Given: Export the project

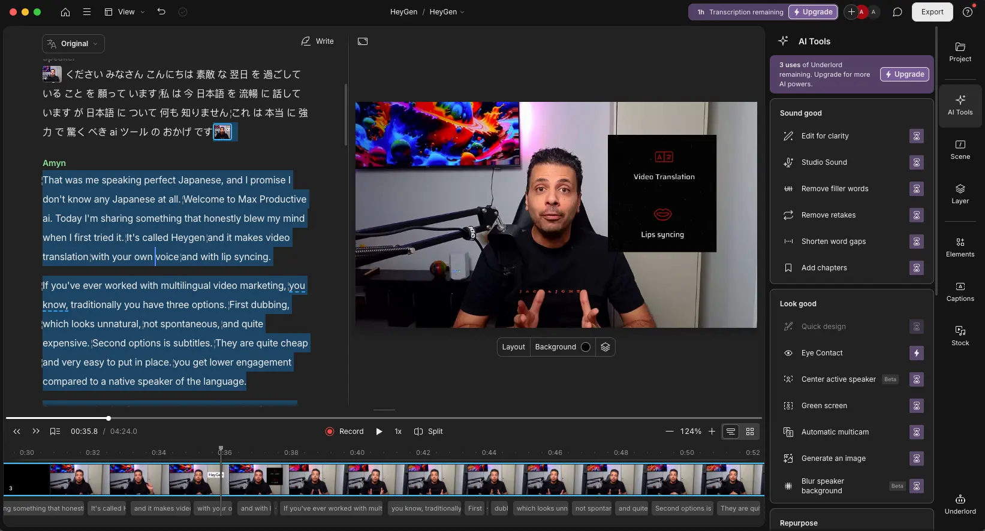Looking at the screenshot, I should point(932,12).
